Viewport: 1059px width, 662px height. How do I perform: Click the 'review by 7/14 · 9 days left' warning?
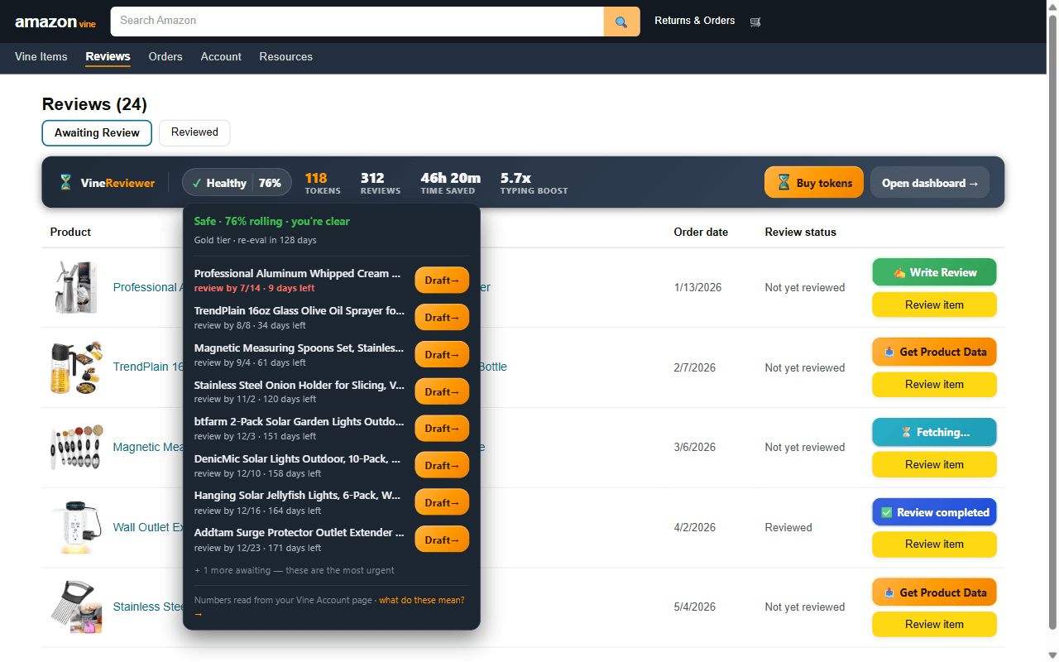[254, 288]
